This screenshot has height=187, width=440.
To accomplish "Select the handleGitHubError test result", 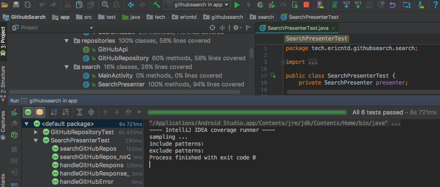I will (87, 181).
